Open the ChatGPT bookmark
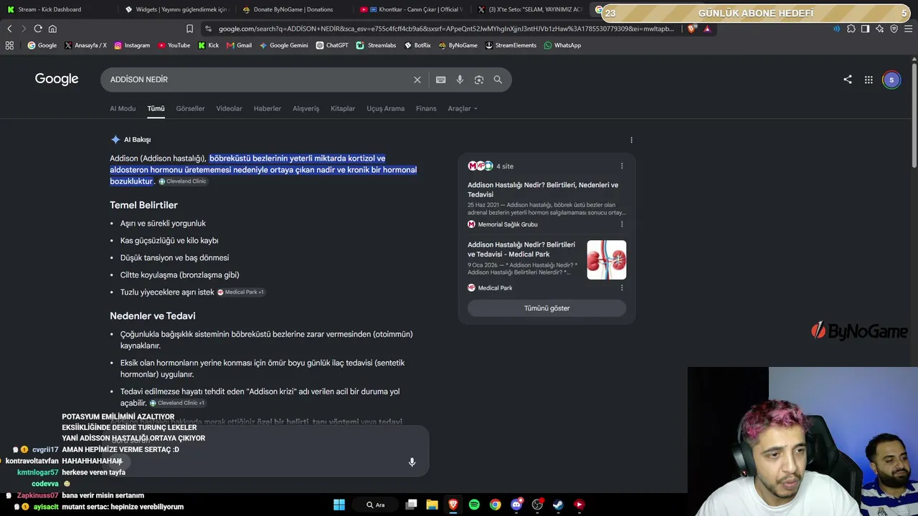This screenshot has width=918, height=516. coord(332,45)
